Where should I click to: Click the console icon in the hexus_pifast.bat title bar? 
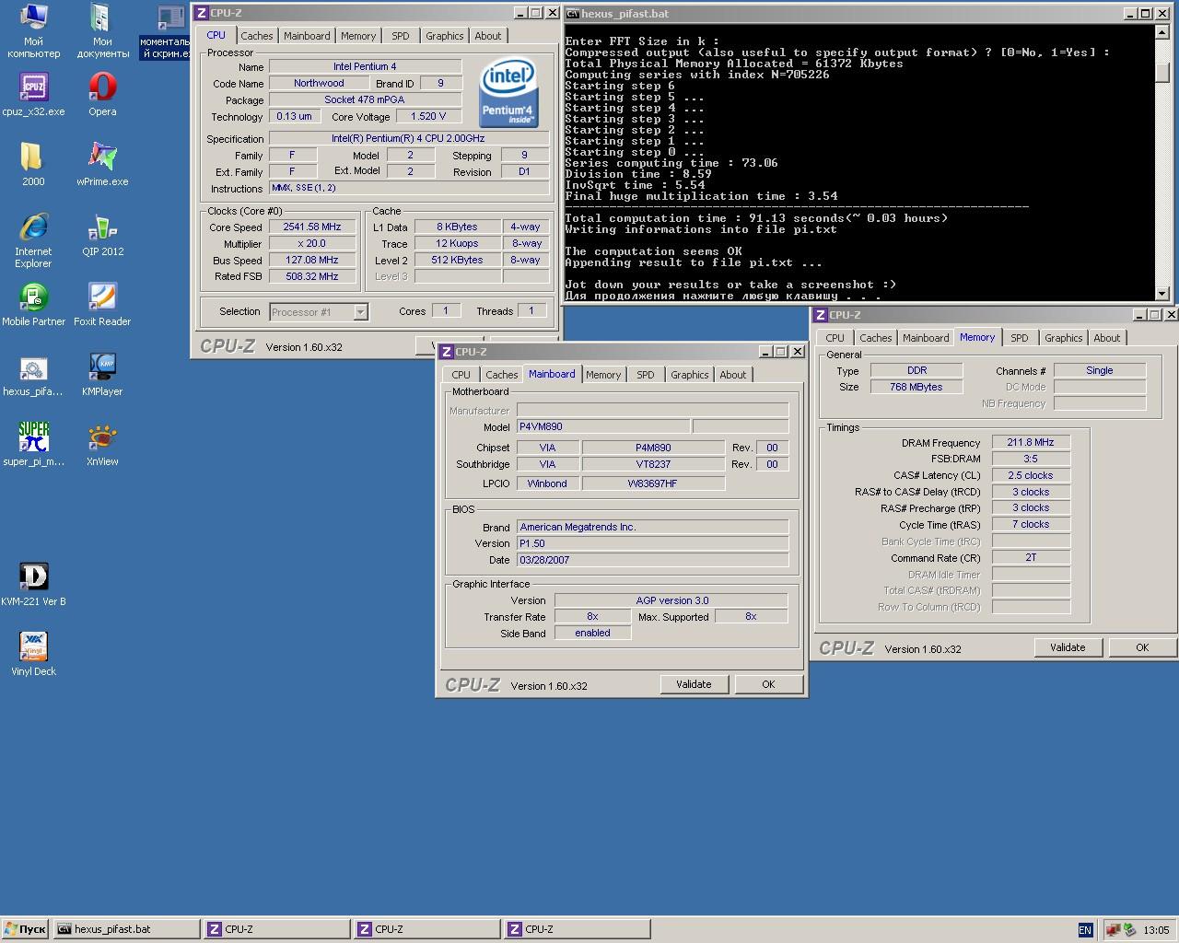[x=573, y=14]
